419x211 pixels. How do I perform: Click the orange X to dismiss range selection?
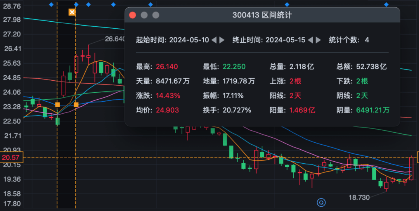(x=72, y=12)
